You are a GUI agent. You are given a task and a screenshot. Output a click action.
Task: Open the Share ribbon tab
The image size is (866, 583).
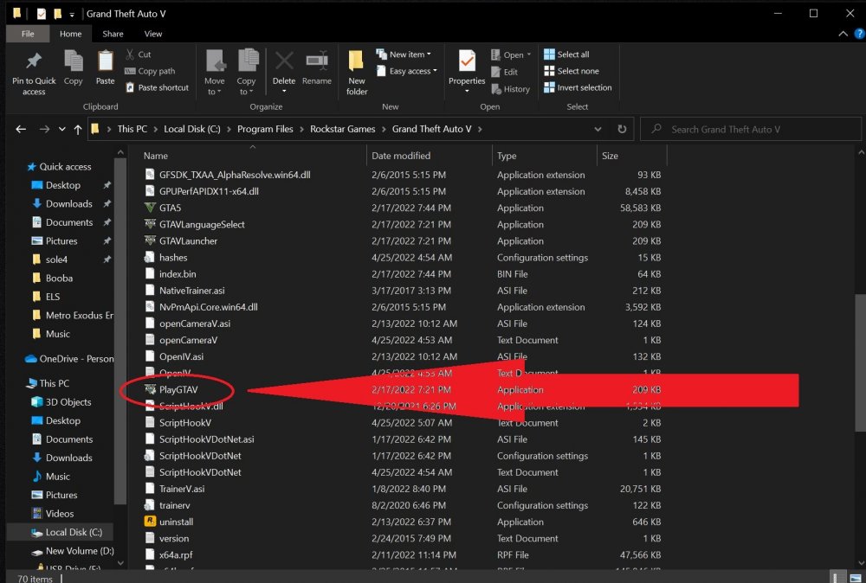[x=113, y=34]
